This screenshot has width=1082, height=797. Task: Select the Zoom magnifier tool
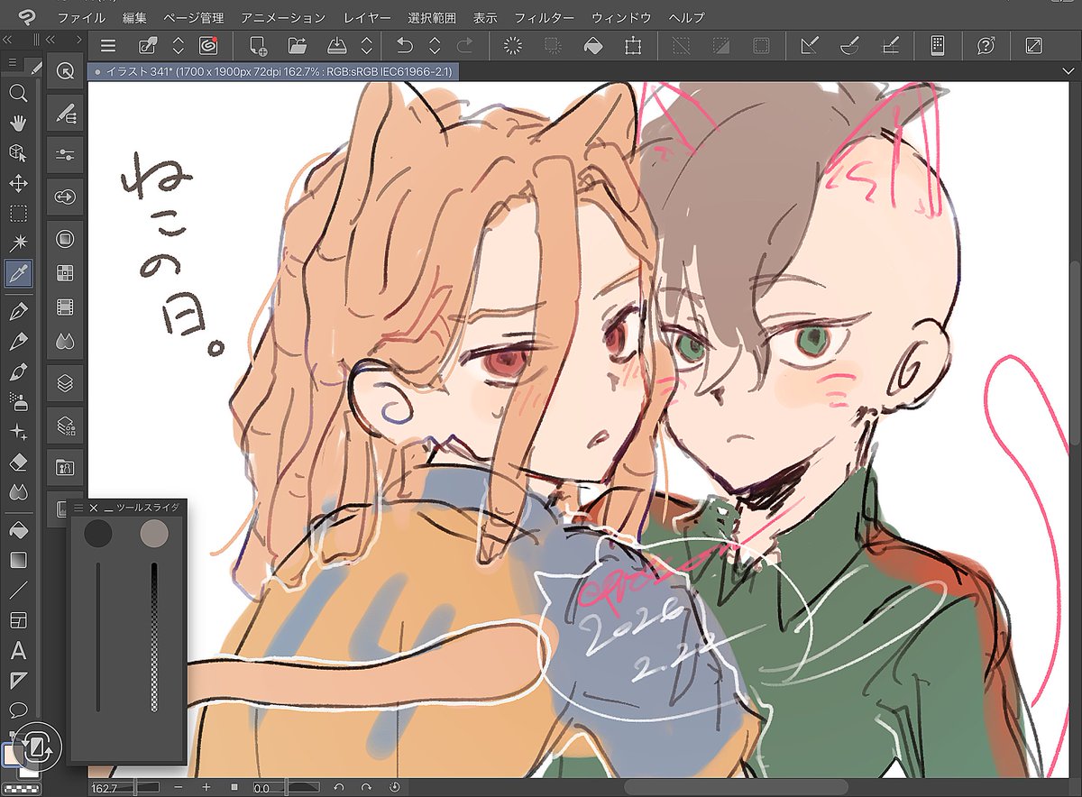pos(18,93)
